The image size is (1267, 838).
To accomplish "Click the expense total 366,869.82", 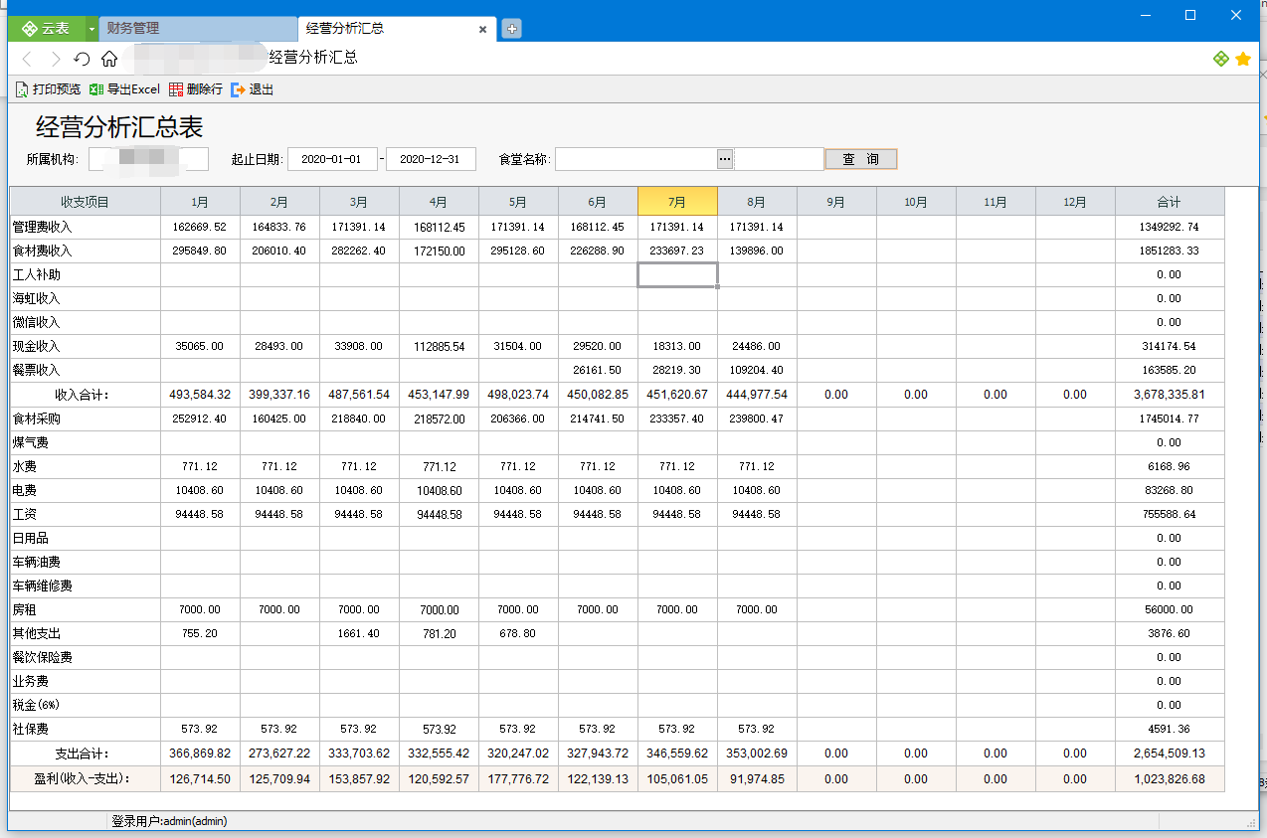I will (200, 754).
